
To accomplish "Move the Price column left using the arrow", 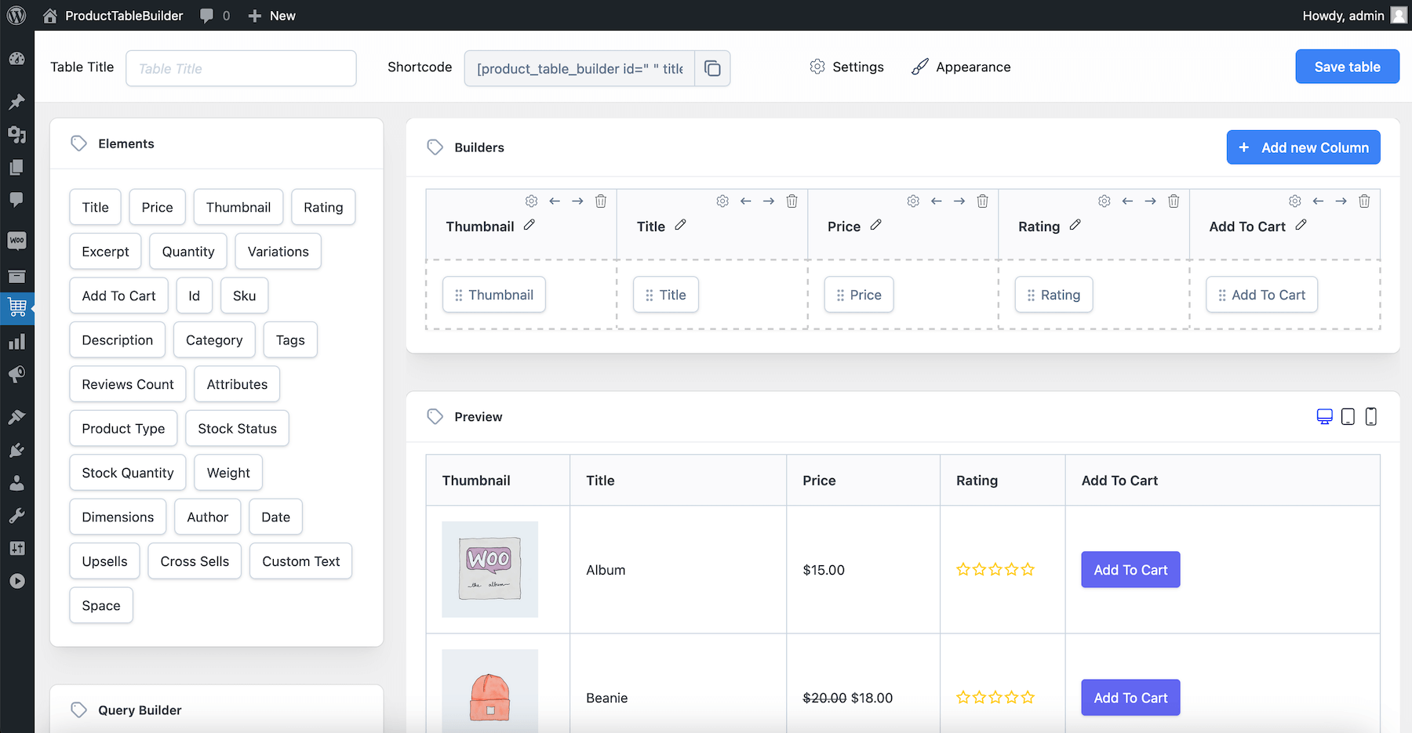I will click(936, 201).
